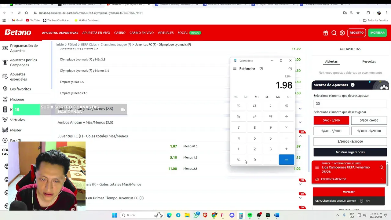Click the Betano logo

coord(18,33)
